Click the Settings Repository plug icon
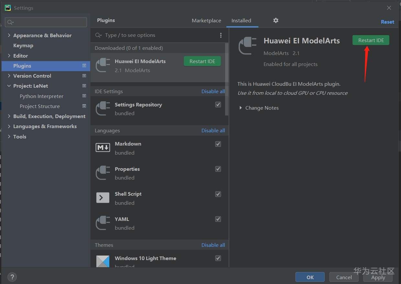 click(103, 108)
